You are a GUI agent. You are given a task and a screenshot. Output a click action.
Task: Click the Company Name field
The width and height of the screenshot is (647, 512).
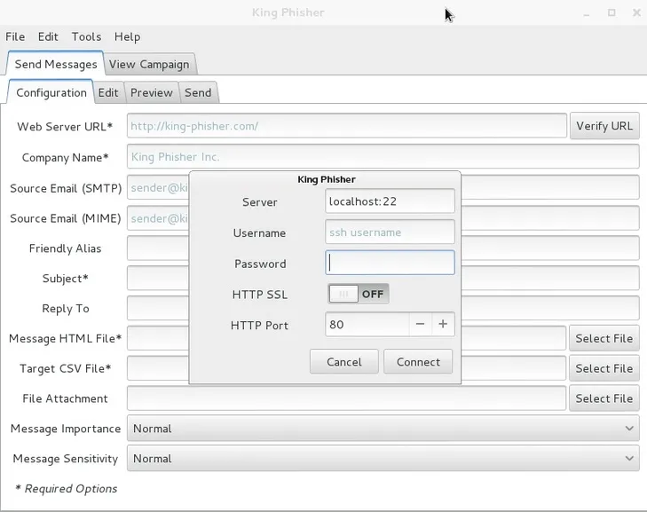[383, 157]
